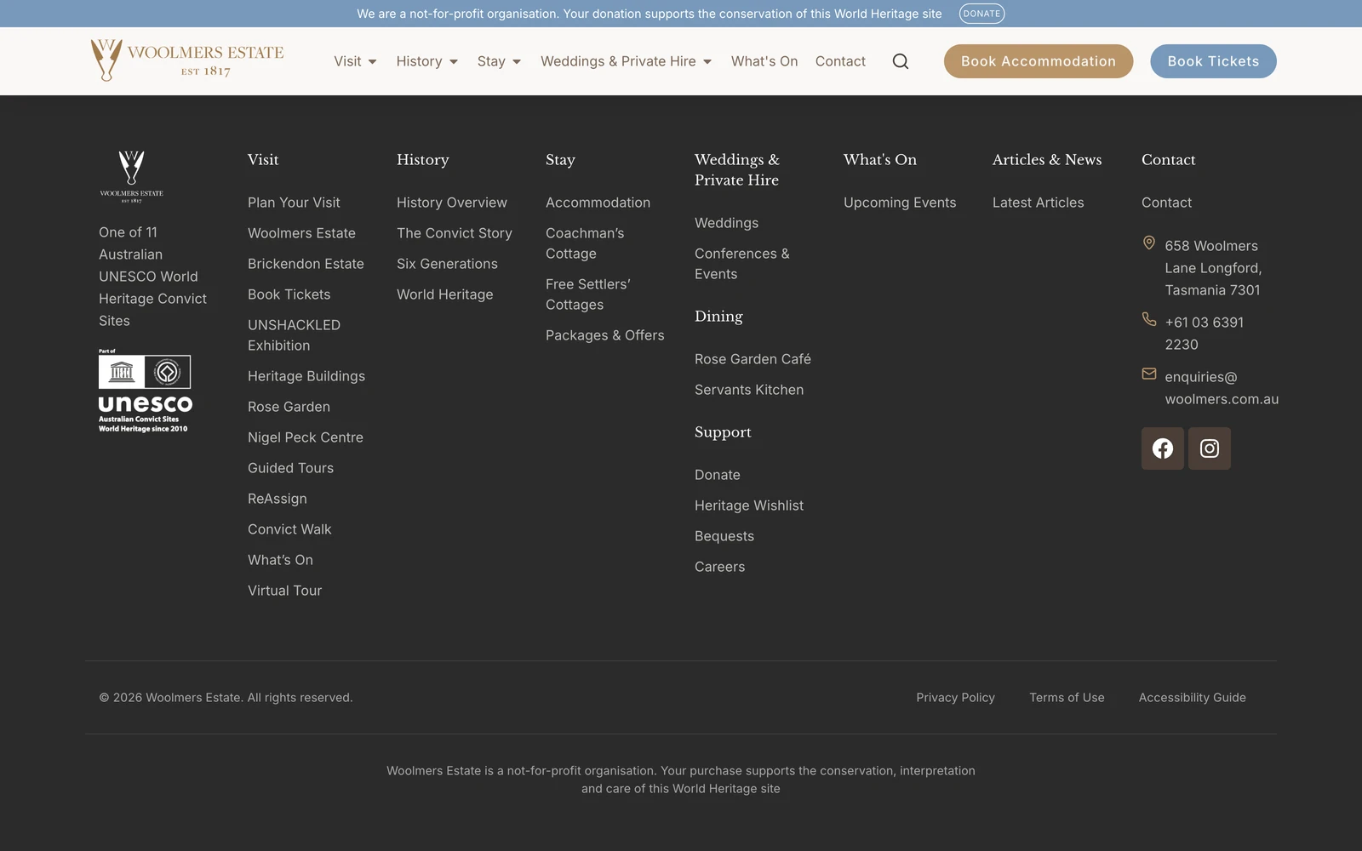Open Free Settlers' Cottages link

click(x=588, y=294)
